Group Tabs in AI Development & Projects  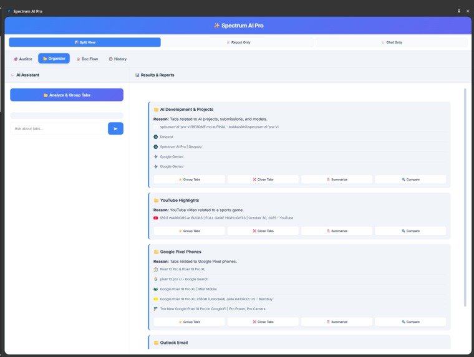189,179
